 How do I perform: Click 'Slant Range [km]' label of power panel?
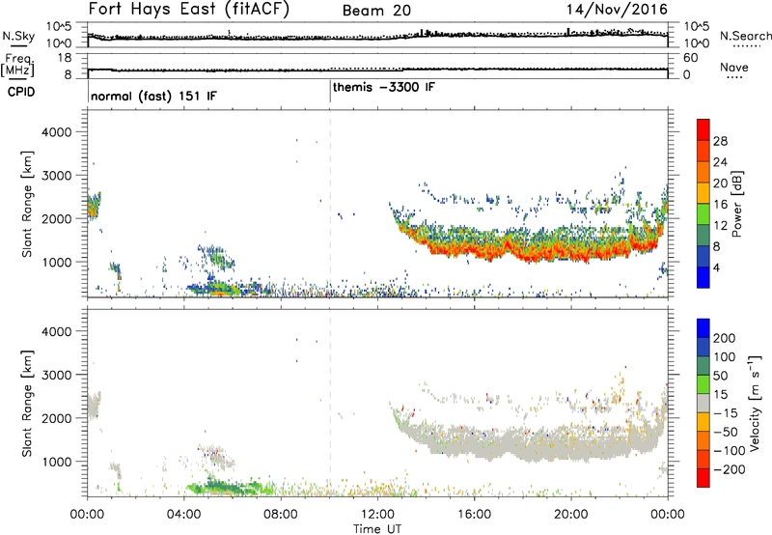[x=27, y=205]
